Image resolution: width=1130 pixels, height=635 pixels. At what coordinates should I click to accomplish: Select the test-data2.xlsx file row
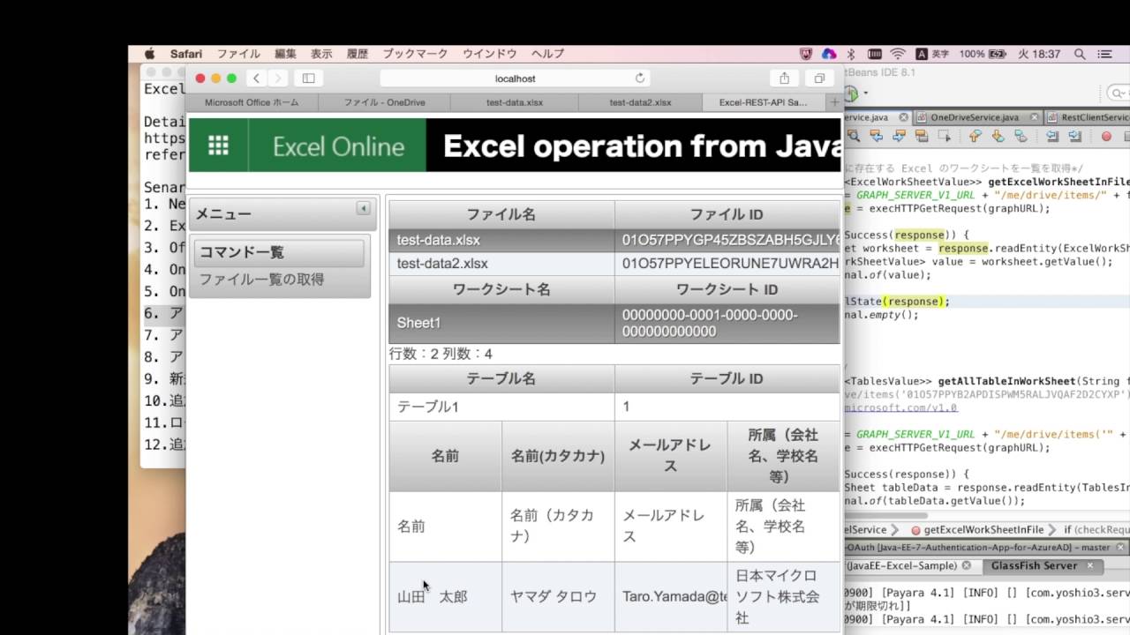pos(614,264)
